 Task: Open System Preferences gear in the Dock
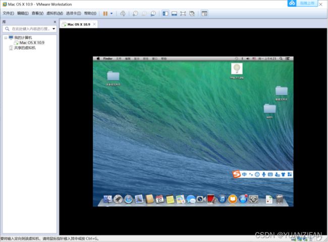point(253,199)
